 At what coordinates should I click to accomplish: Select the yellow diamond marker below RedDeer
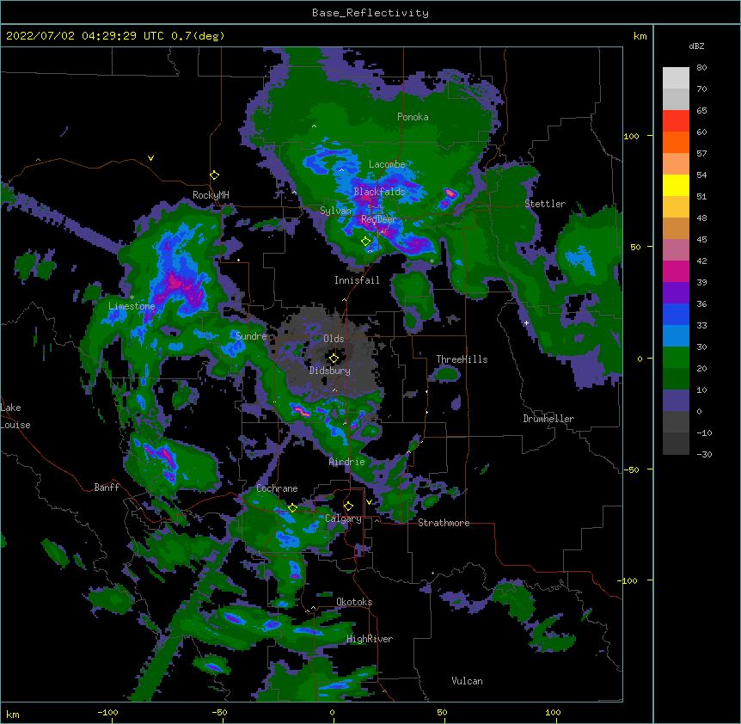point(365,241)
